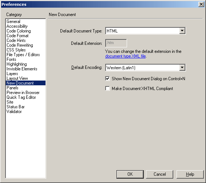Select the Code Coloring category
206x183 pixels.
19,31
